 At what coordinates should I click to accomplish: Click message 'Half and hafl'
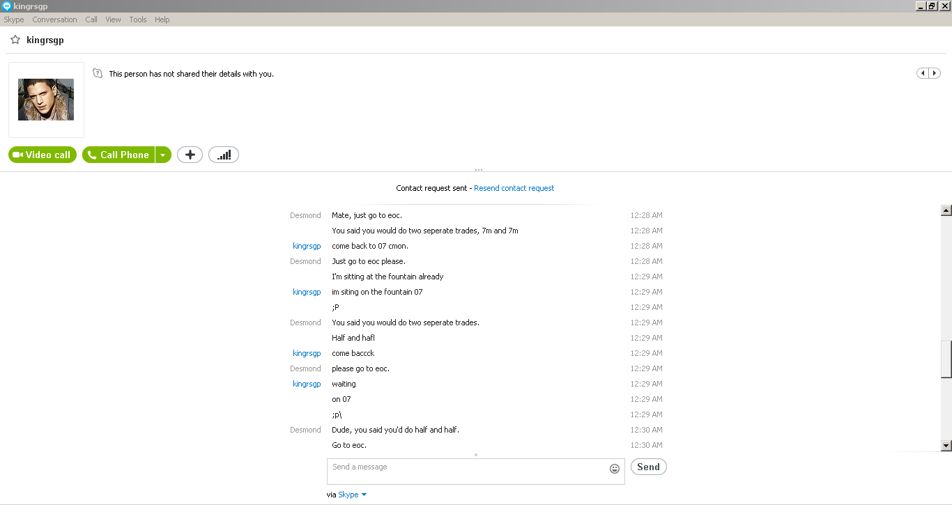tap(353, 338)
